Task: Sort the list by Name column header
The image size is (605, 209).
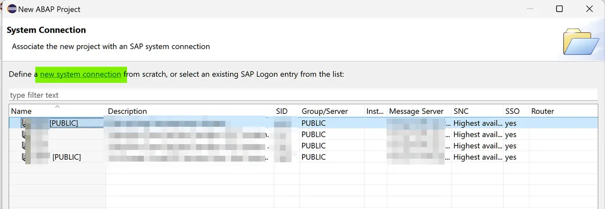Action: click(21, 111)
